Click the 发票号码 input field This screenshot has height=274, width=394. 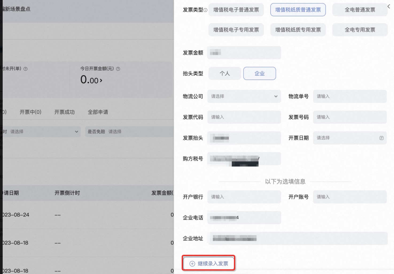pos(350,117)
